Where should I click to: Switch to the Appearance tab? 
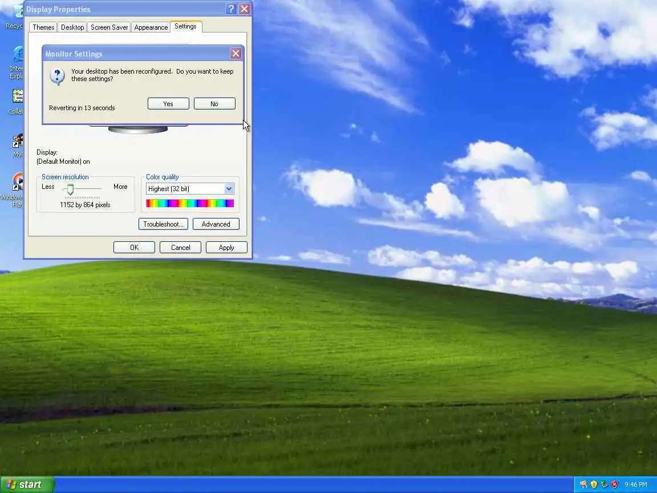pos(151,27)
